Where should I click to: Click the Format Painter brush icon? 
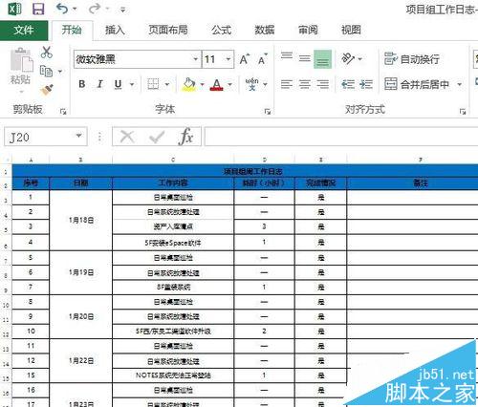47,90
